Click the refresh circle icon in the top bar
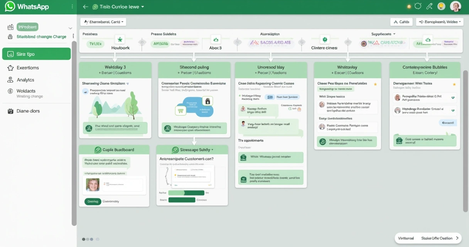The image size is (469, 247). click(x=418, y=7)
